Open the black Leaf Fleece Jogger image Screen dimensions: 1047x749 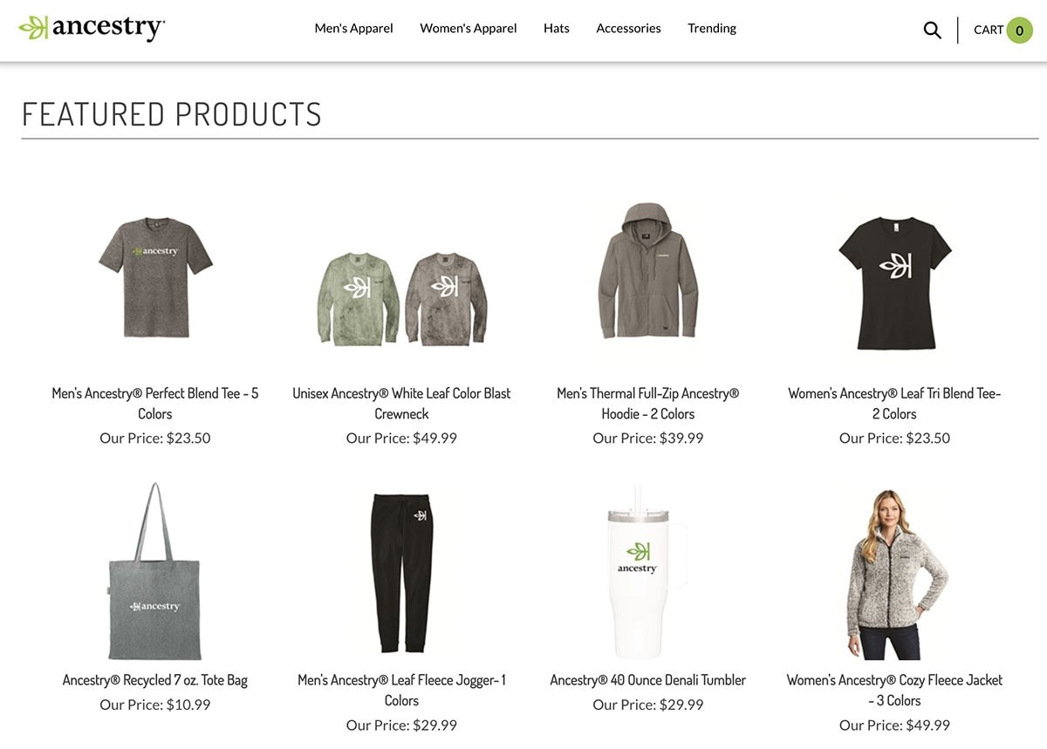click(x=401, y=574)
